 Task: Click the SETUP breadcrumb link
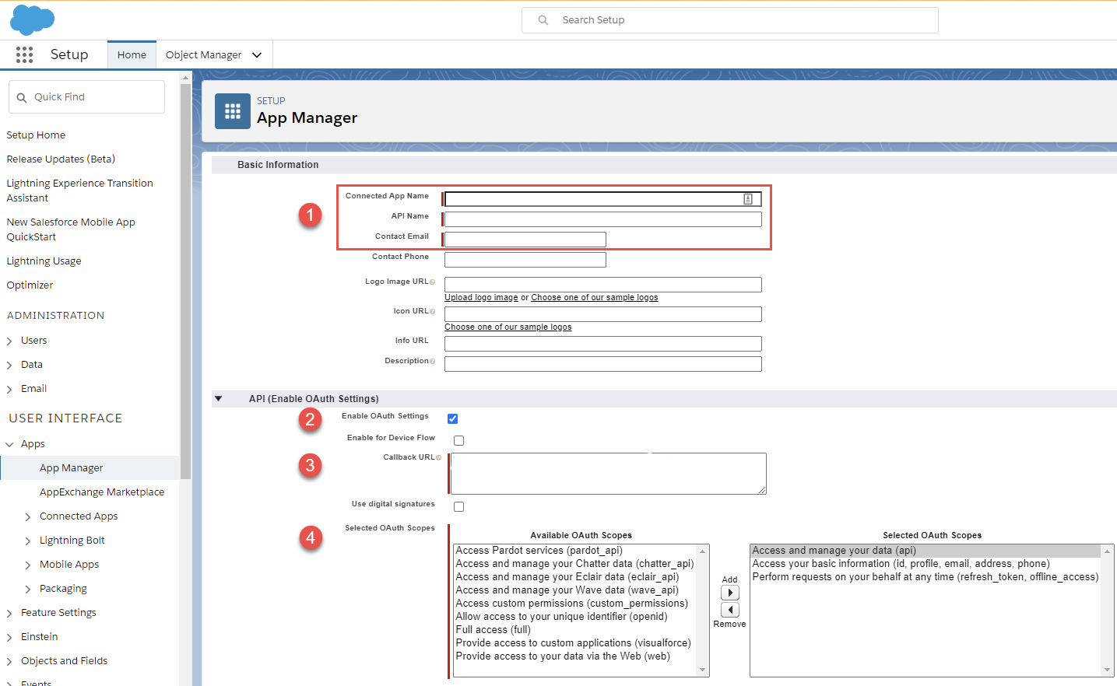tap(271, 101)
